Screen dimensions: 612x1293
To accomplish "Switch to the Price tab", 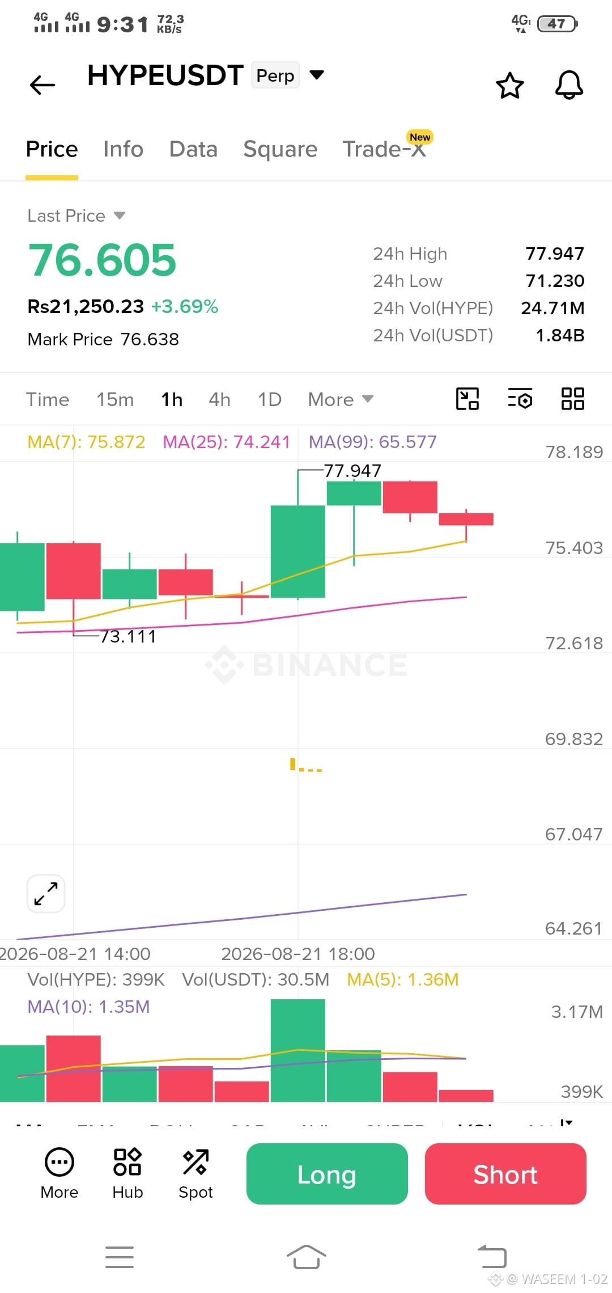I will click(52, 149).
